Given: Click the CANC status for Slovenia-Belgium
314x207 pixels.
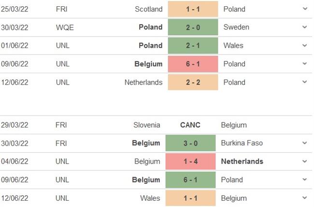Looking at the screenshot, I should click(x=190, y=125).
